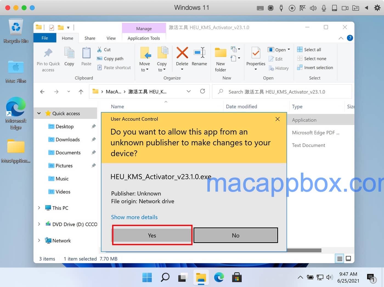Screen dimensions: 384x287
Task: Sort by Date modified column
Action: coord(241,107)
